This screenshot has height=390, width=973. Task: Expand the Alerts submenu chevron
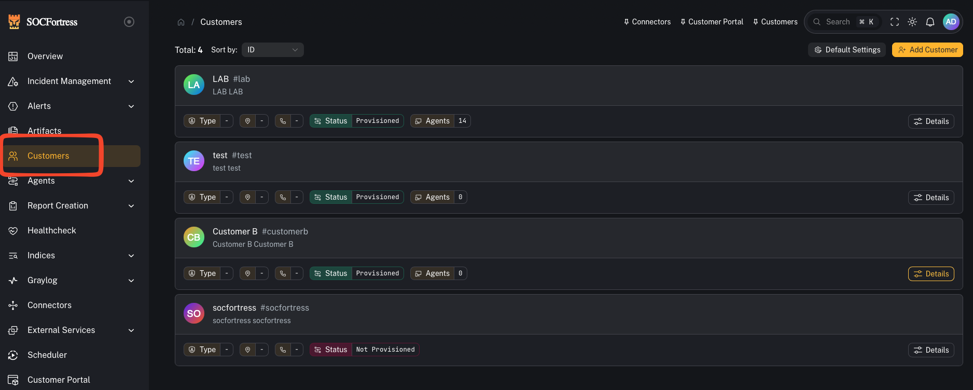131,106
